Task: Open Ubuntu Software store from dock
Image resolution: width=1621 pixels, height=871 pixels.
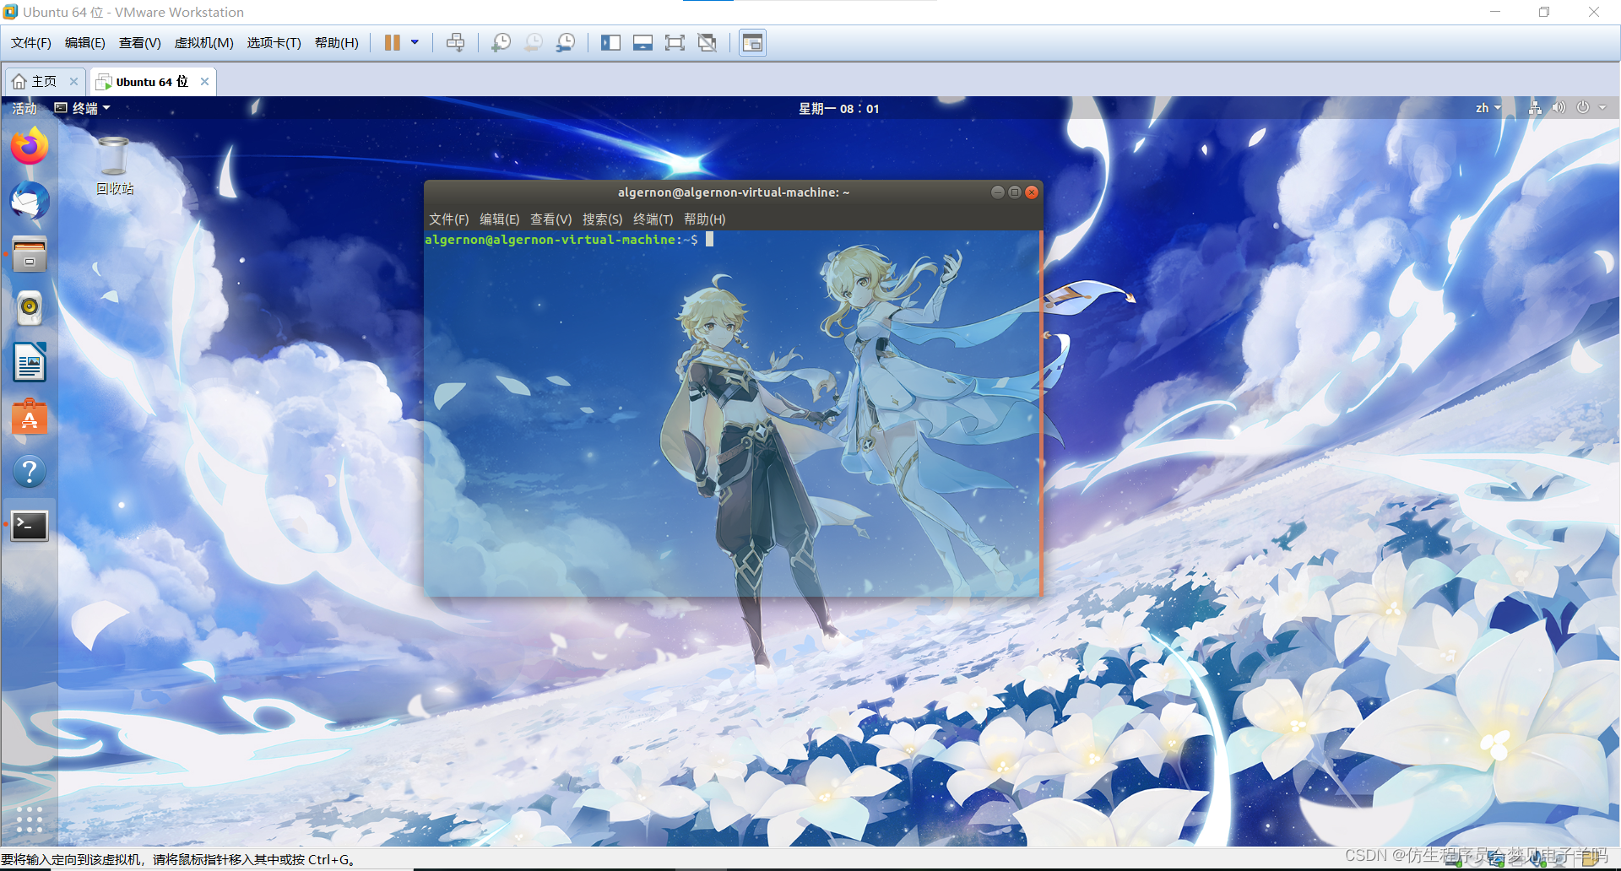Action: 30,417
